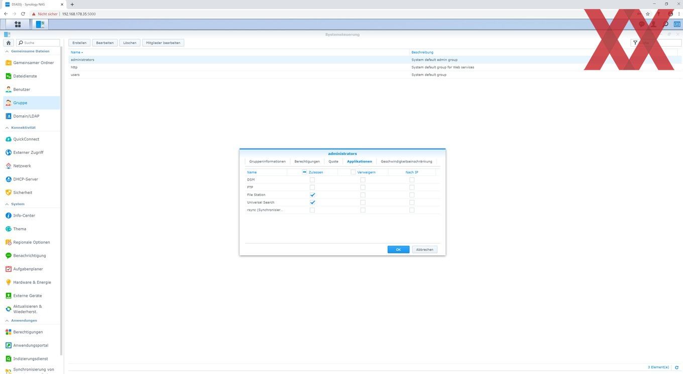
Task: Open Info-Center icon in sidebar
Action: pyautogui.click(x=9, y=216)
